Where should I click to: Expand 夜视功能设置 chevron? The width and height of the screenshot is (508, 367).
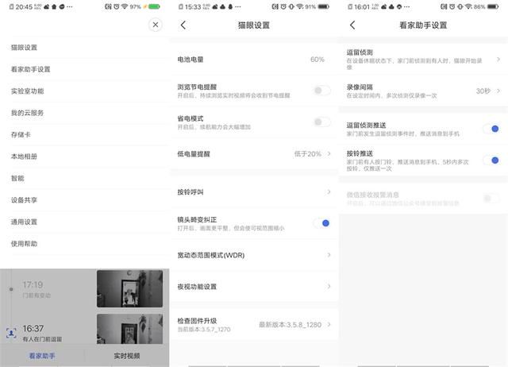coord(329,286)
